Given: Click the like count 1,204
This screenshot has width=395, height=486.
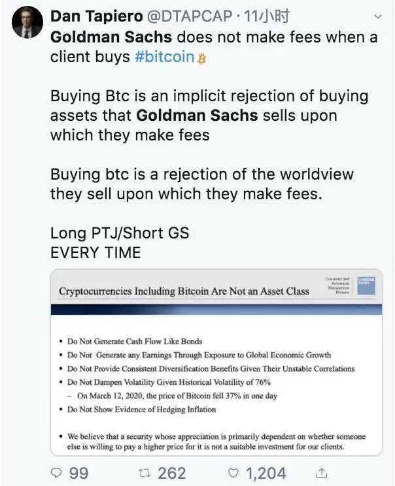Looking at the screenshot, I should tap(265, 472).
